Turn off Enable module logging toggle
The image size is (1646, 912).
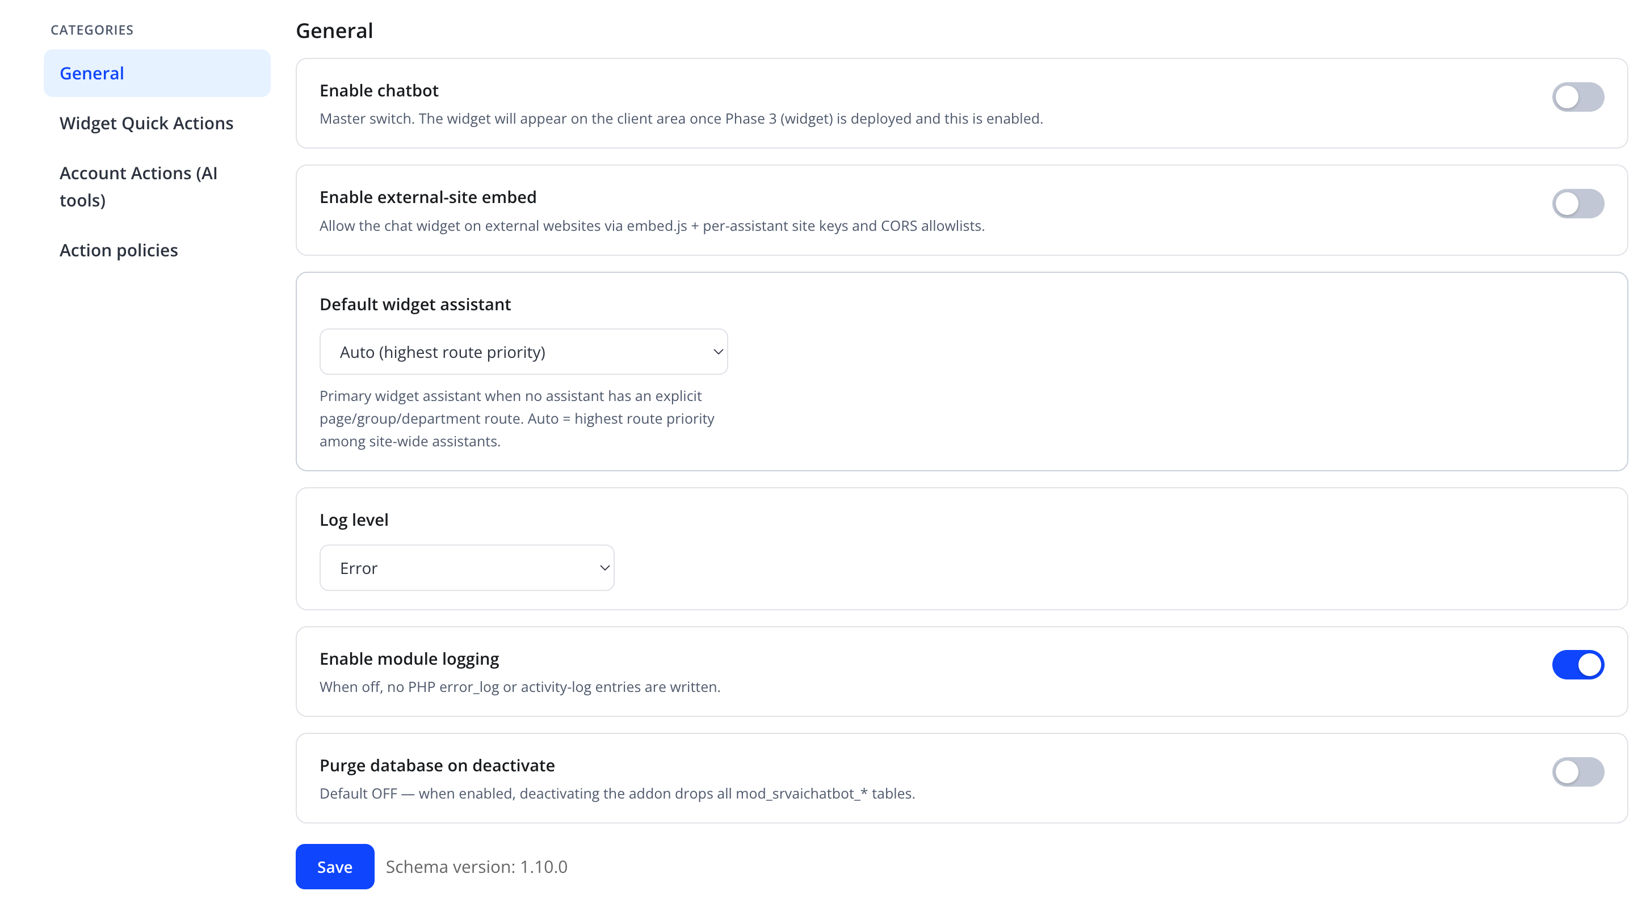tap(1578, 665)
